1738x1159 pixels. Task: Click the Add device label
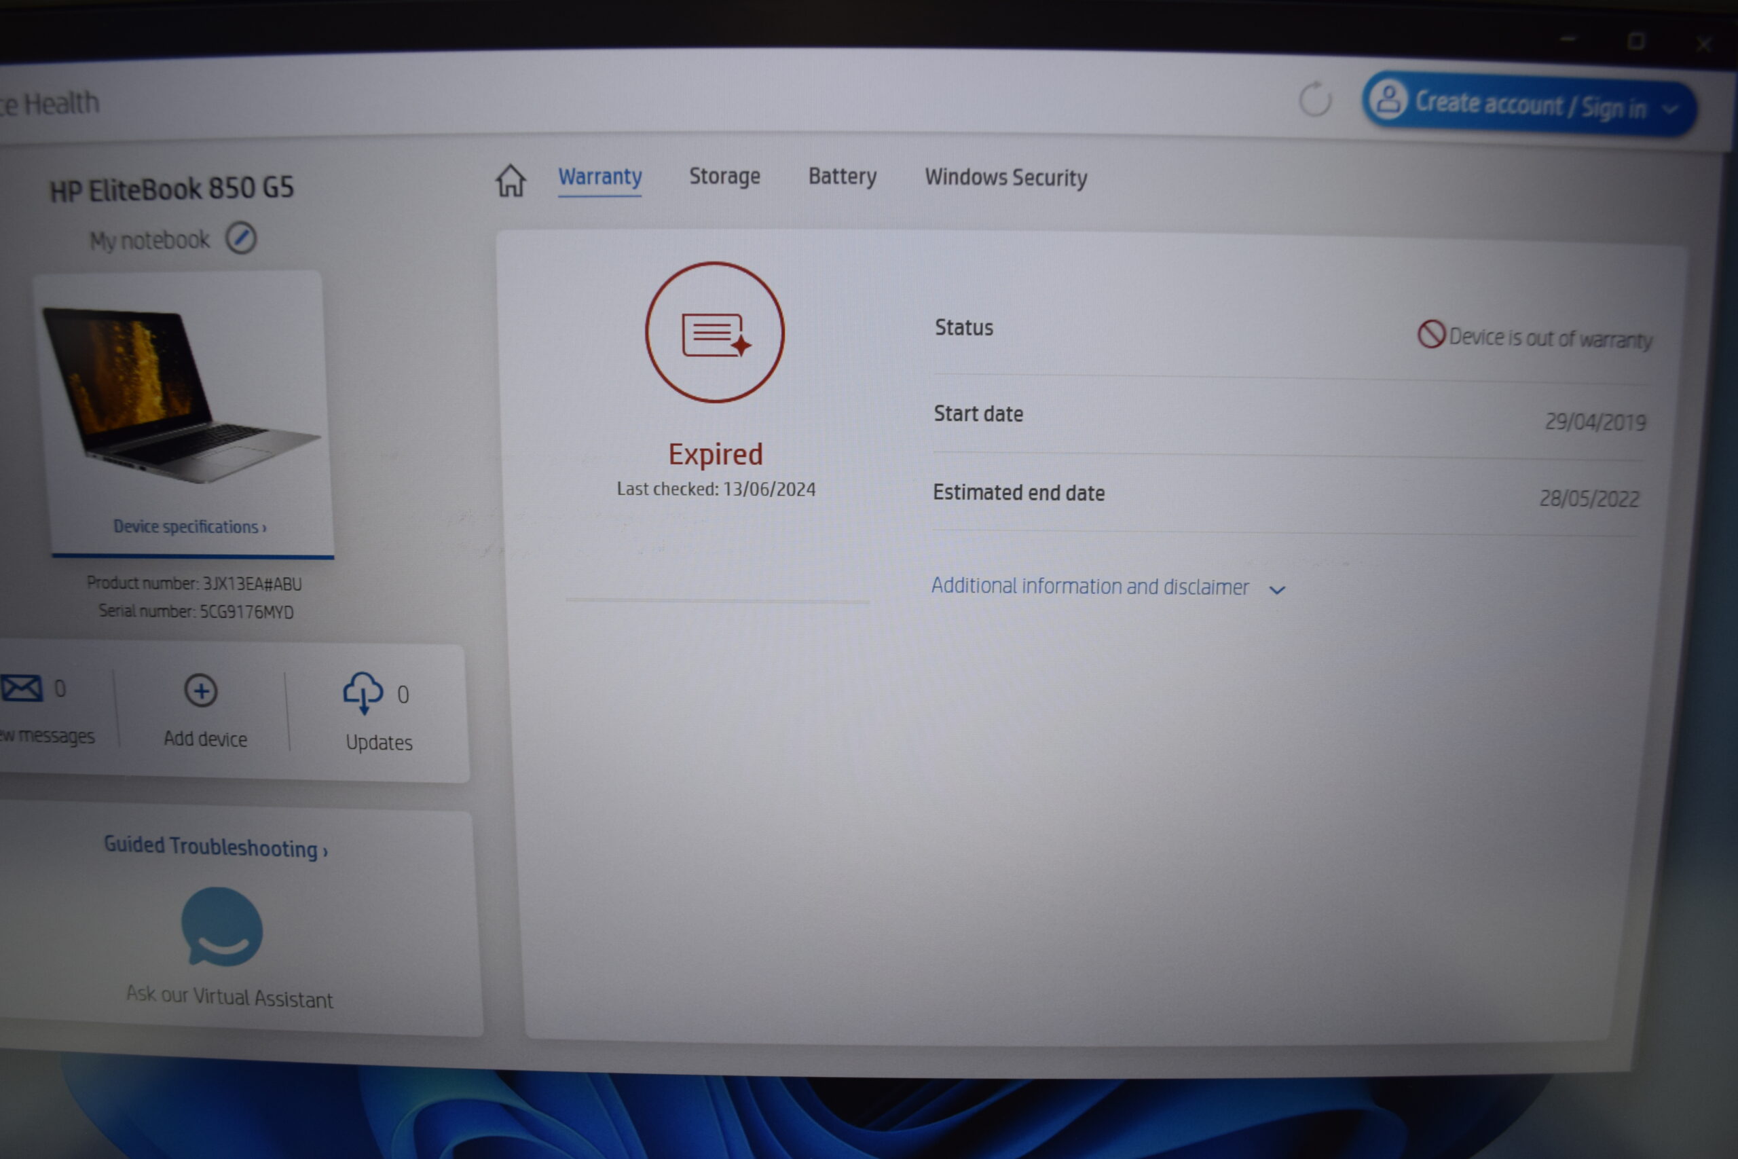pos(206,739)
